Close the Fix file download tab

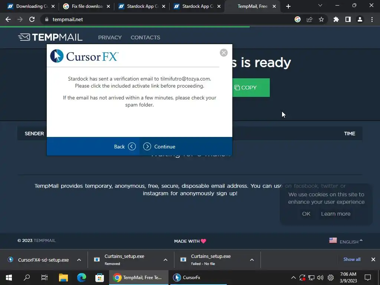pos(108,6)
